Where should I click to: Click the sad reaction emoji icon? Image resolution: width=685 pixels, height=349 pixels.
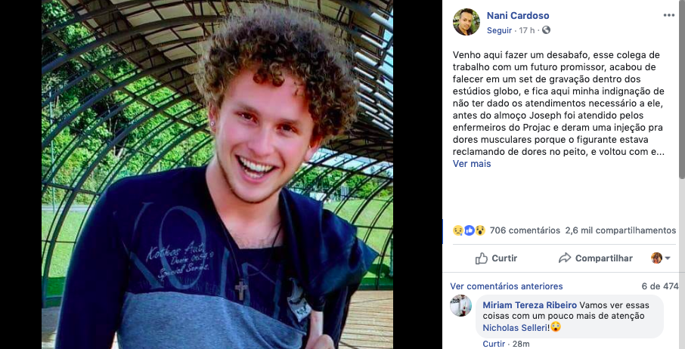[x=458, y=230]
